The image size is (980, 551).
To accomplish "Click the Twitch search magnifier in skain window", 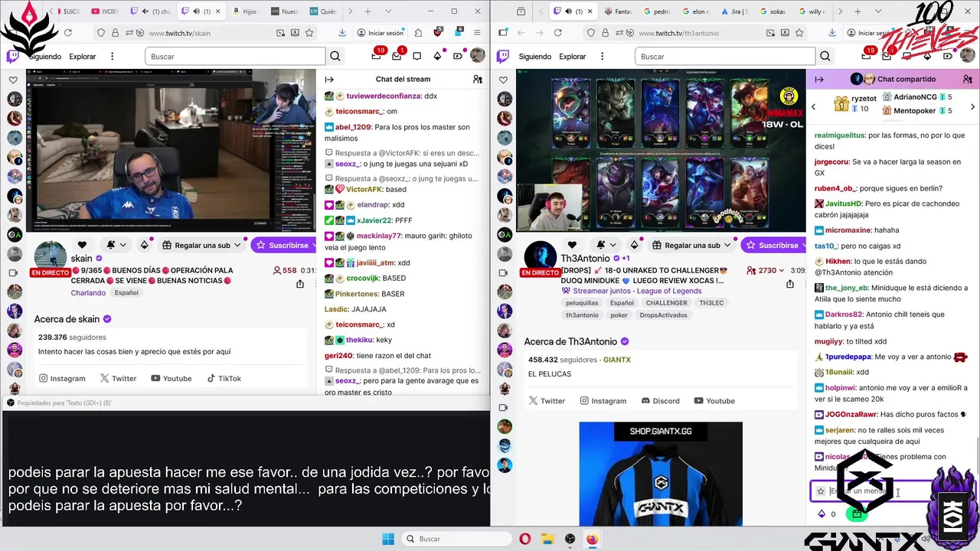I will coord(335,57).
